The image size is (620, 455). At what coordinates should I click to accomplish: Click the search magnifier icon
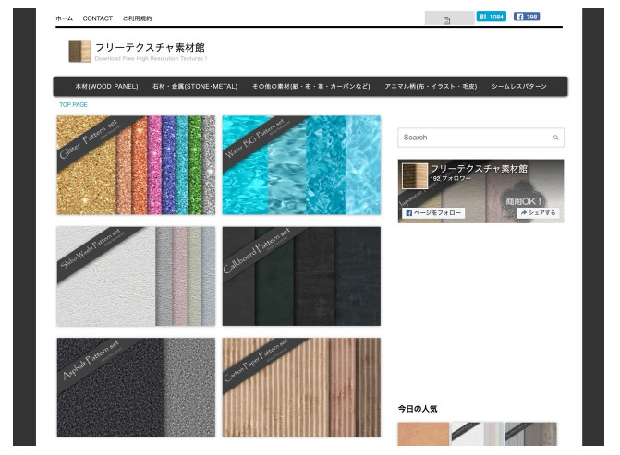tap(555, 138)
